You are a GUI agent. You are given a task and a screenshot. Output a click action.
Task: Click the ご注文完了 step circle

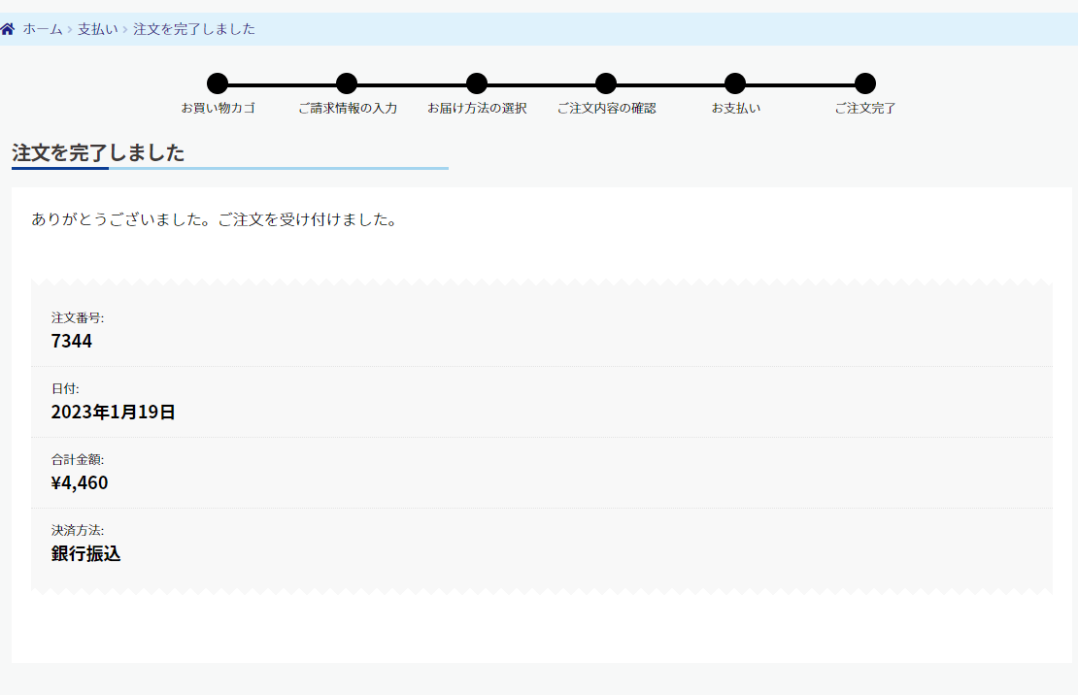(865, 84)
